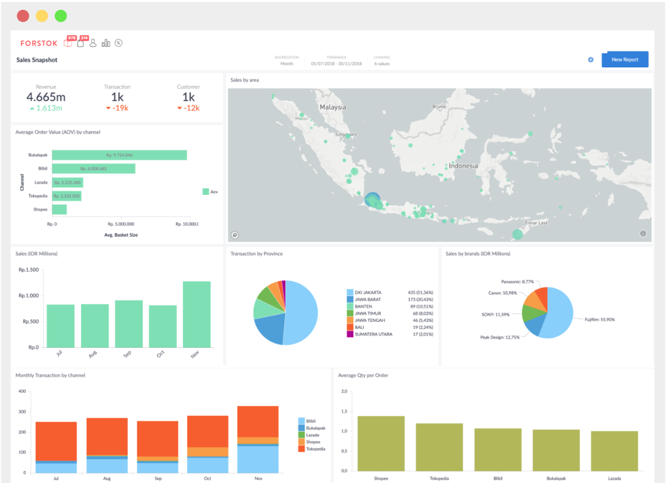Toggle Shopee legend in Monthly Transaction chart
Viewport: 667px width, 483px height.
[309, 442]
